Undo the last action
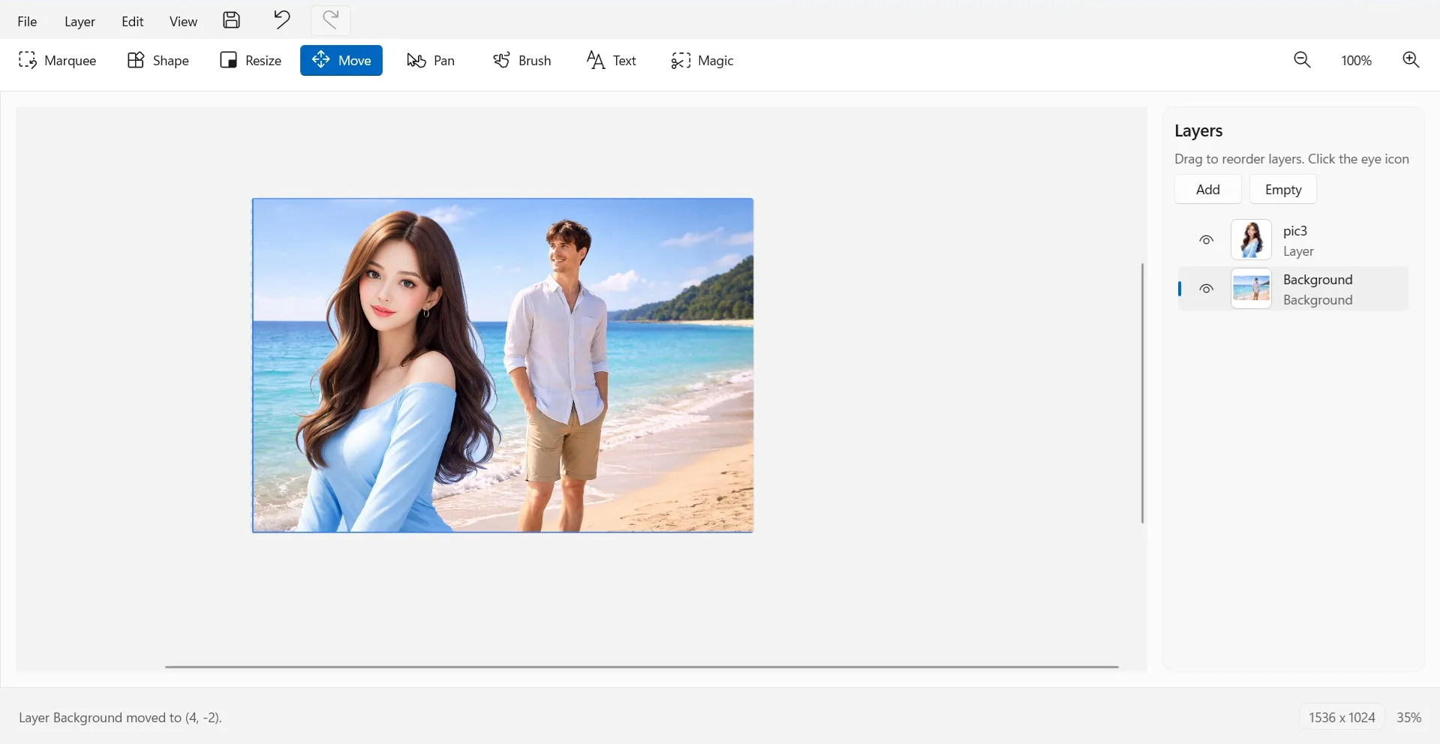 click(x=281, y=20)
